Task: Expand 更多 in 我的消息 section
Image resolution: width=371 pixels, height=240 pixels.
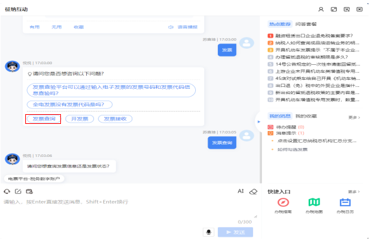Action: [354, 117]
